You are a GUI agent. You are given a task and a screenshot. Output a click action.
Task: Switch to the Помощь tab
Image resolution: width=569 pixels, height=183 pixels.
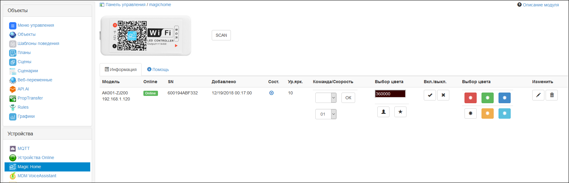pos(158,69)
